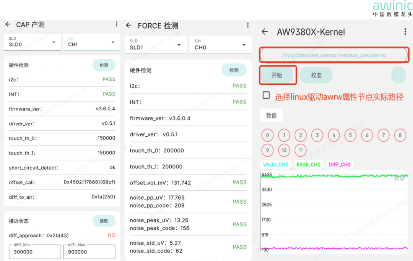The width and height of the screenshot is (413, 261).
Task: Check the box below 开始 button
Action: (266, 96)
